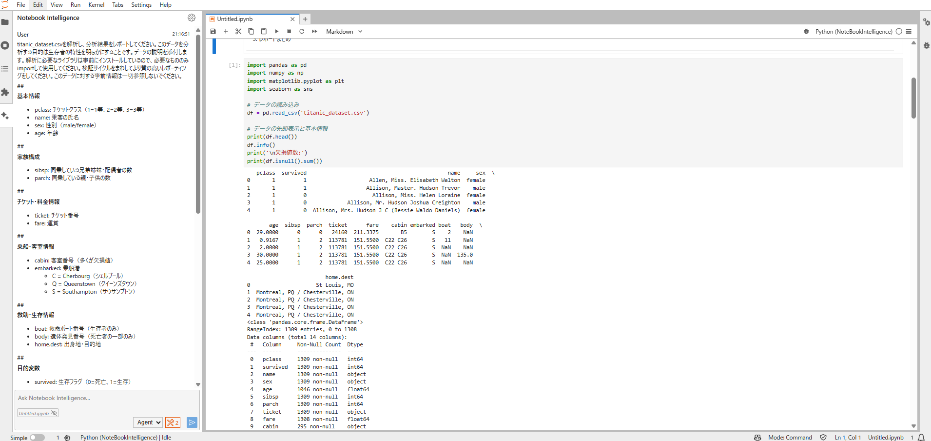Save the notebook with disk icon

click(213, 31)
